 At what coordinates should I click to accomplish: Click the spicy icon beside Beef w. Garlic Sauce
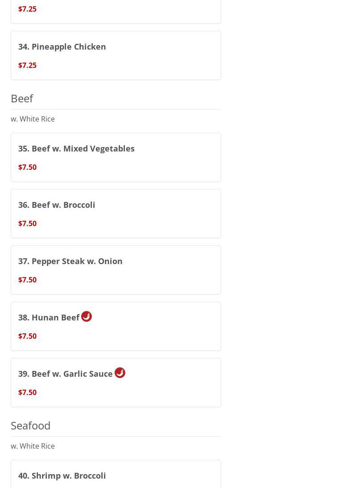coord(120,373)
